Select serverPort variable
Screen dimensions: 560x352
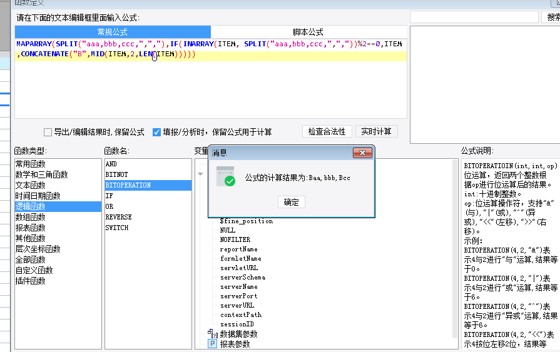coord(238,296)
